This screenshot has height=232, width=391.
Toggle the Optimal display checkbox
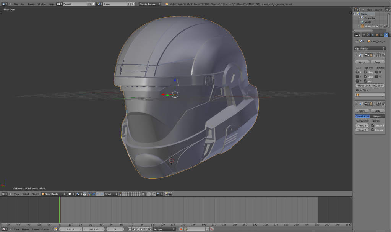coord(373,130)
